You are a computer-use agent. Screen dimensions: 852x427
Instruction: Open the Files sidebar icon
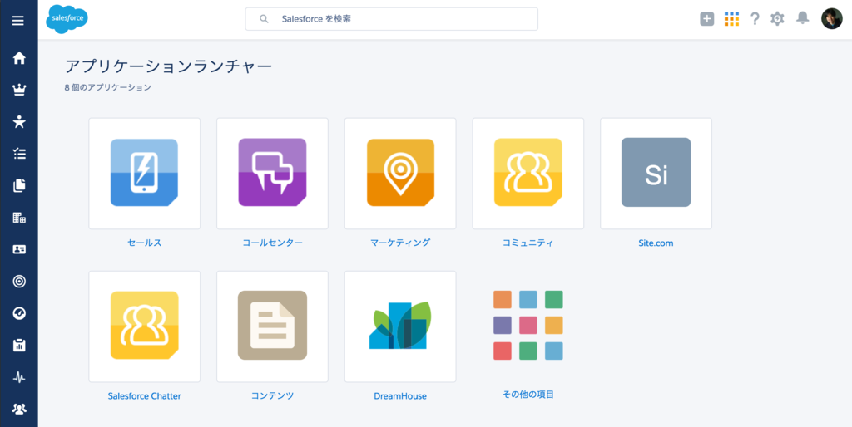pyautogui.click(x=19, y=185)
